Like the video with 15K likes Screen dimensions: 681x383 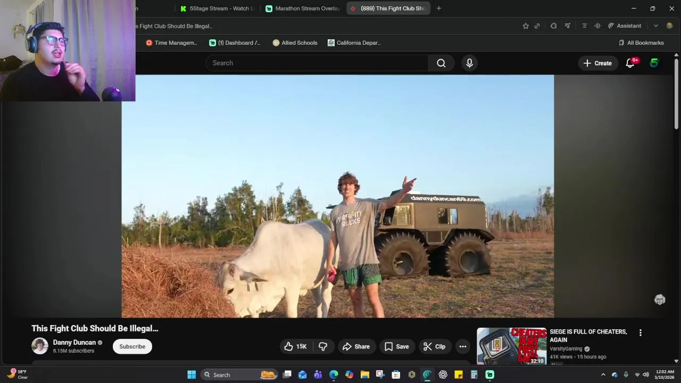(x=295, y=346)
